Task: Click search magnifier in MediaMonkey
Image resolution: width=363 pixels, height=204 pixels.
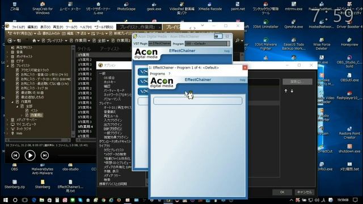Action: [238, 41]
